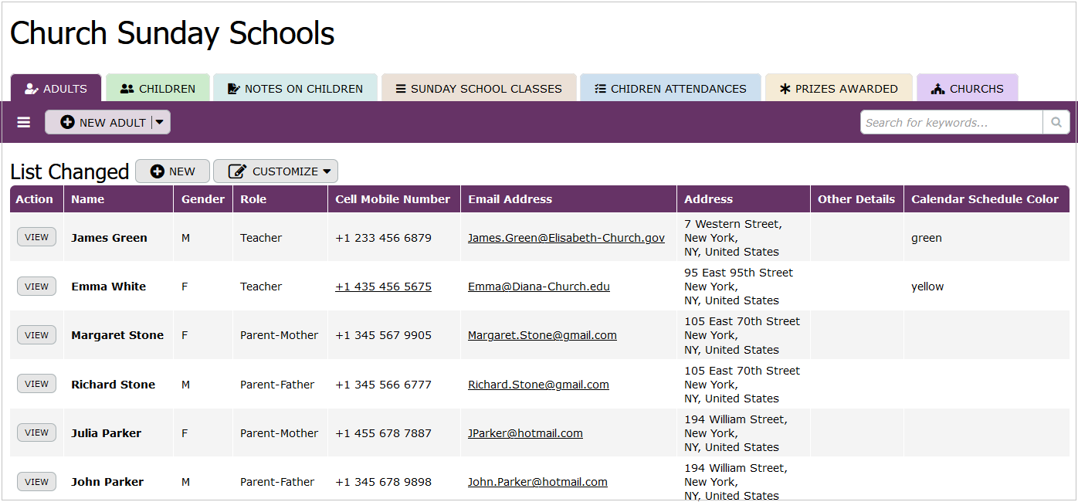Open the hamburger menu icon
The width and height of the screenshot is (1078, 502).
point(24,123)
